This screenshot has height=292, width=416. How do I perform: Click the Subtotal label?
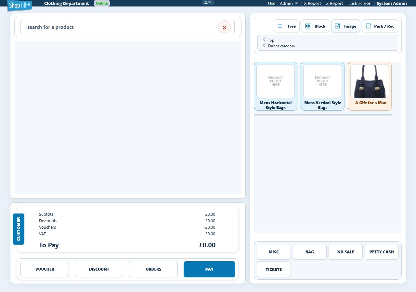click(x=47, y=214)
